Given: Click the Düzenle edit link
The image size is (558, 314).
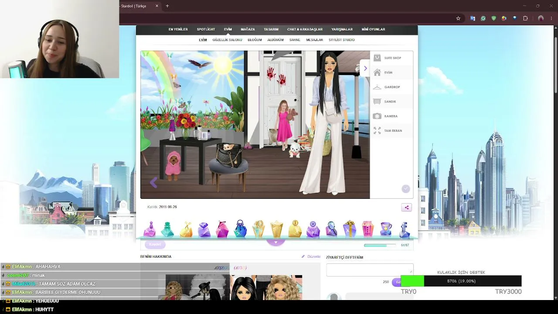Looking at the screenshot, I should (x=311, y=256).
